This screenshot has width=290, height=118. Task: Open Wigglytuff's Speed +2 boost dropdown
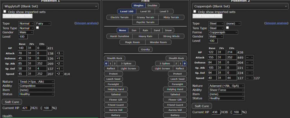point(59,74)
